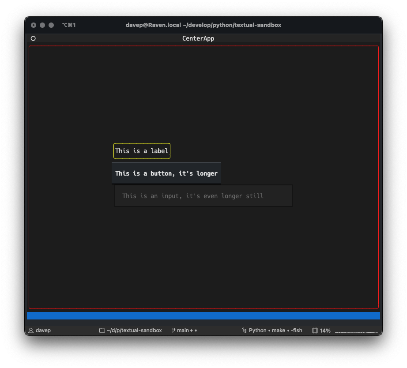Click the Python job status entry

click(x=257, y=330)
